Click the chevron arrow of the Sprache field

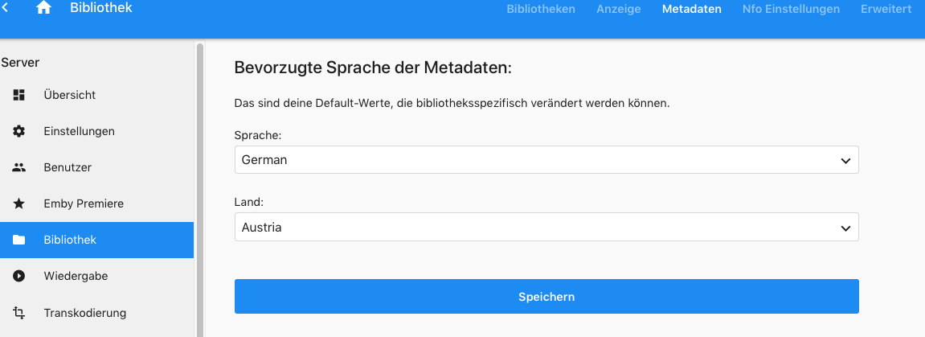(x=845, y=161)
